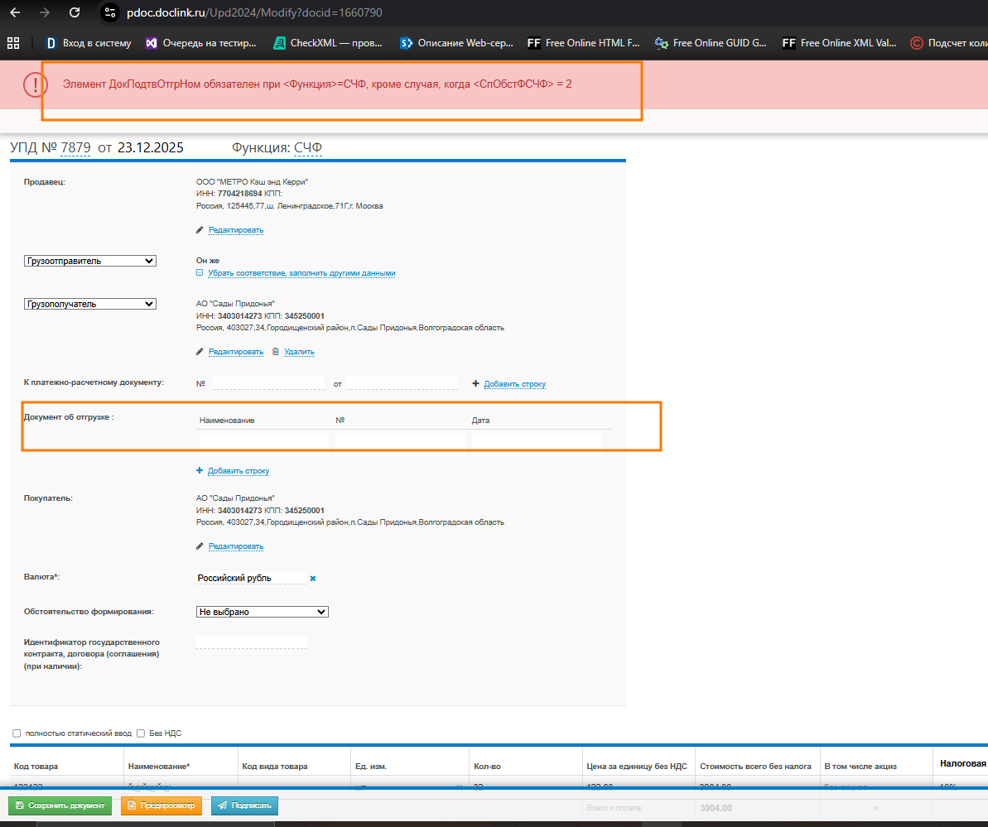Click 'Кол-во' column header
This screenshot has height=827, width=988.
tap(487, 767)
